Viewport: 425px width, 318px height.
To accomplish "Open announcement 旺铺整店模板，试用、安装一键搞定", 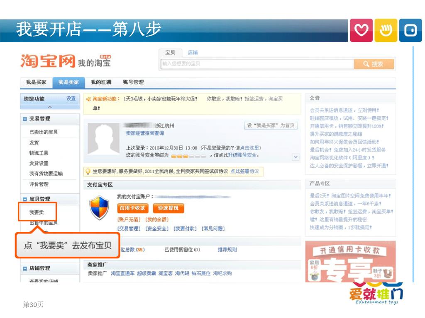I will 349,118.
